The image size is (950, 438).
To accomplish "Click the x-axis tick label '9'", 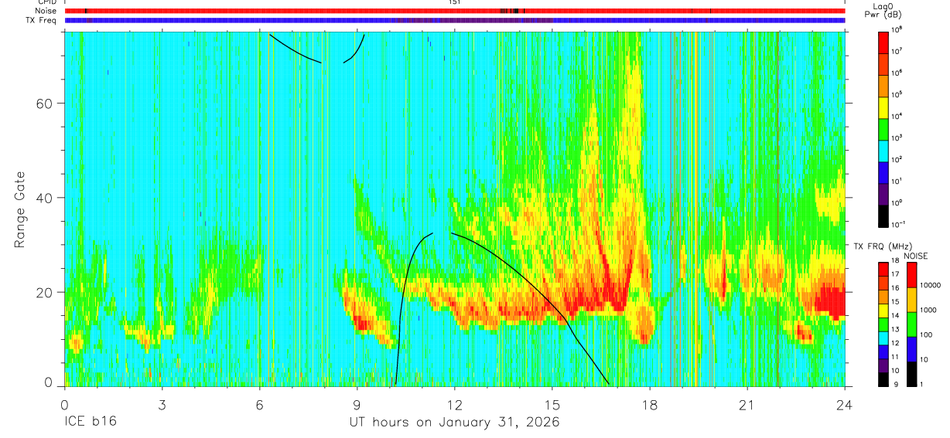I will coord(357,404).
